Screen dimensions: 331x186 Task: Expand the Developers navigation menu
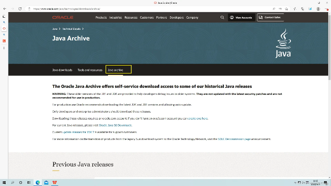point(176,17)
